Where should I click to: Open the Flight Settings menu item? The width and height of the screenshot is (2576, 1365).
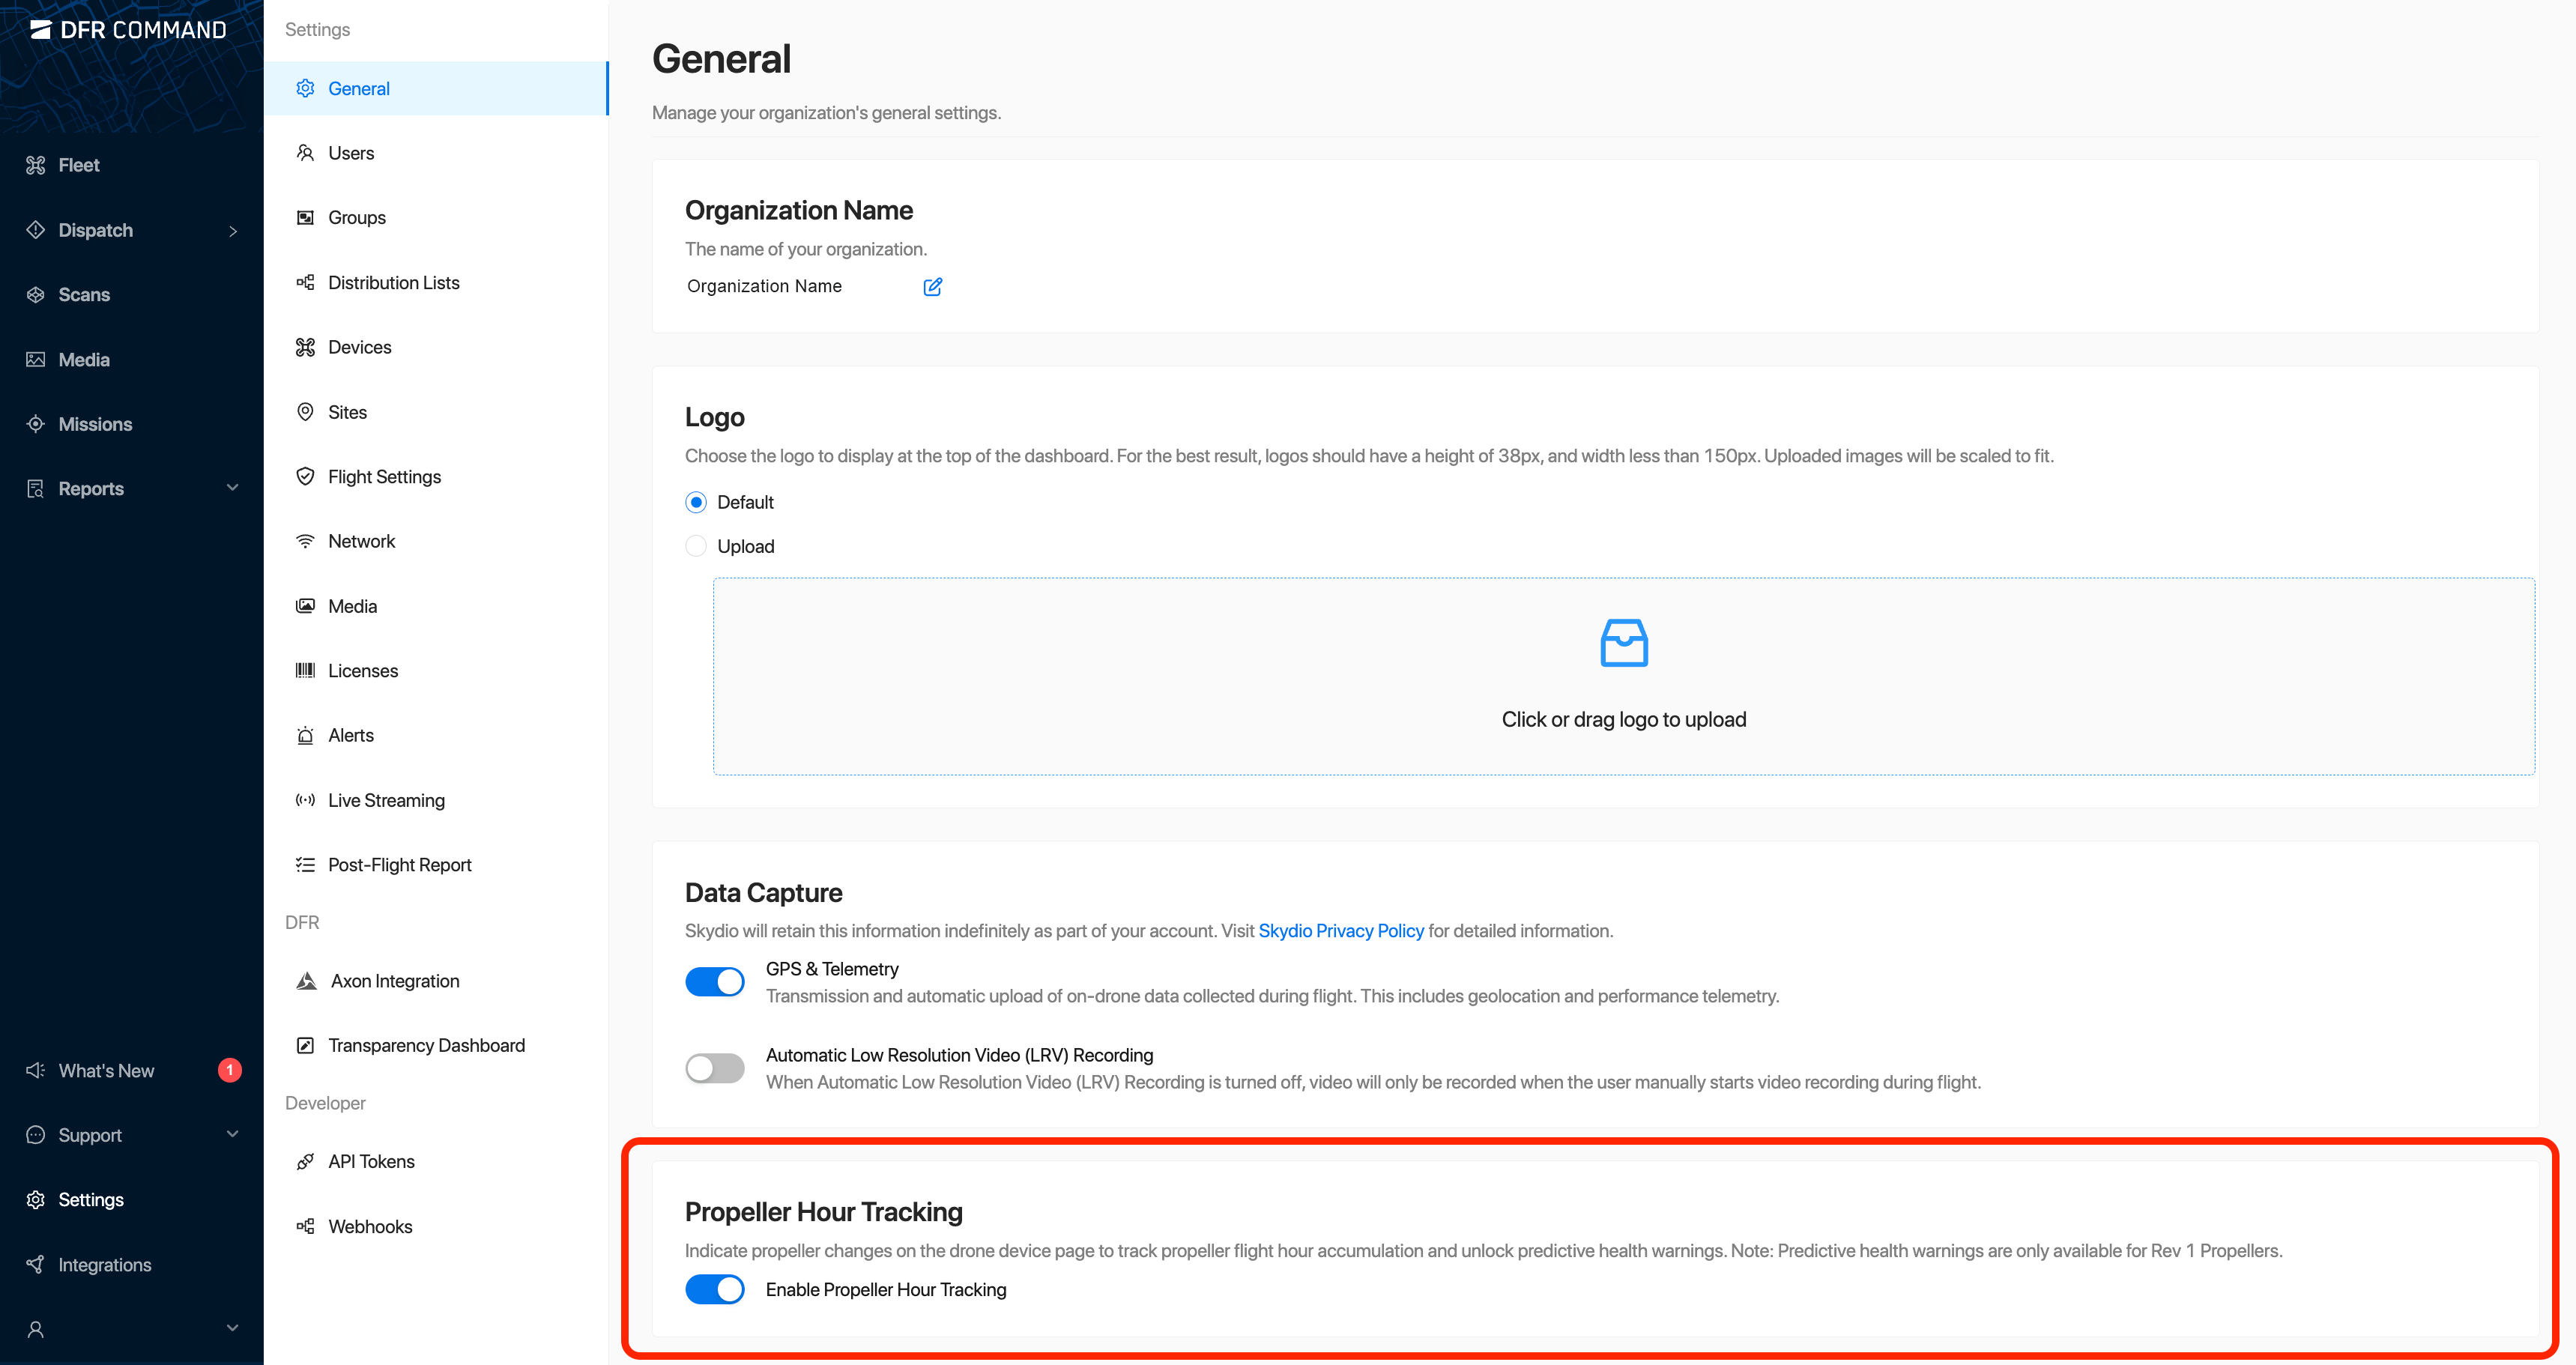[384, 477]
